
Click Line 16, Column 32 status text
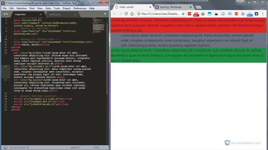[x=19, y=147]
